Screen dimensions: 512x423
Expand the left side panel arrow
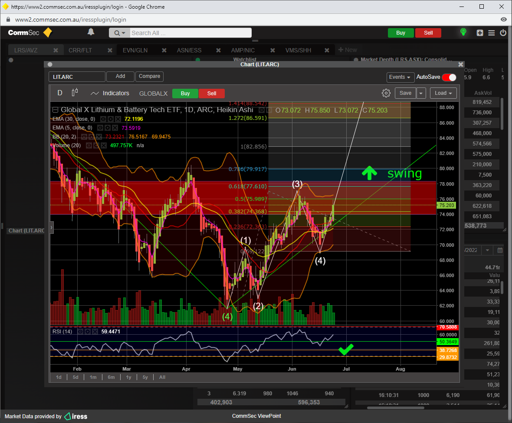point(51,227)
